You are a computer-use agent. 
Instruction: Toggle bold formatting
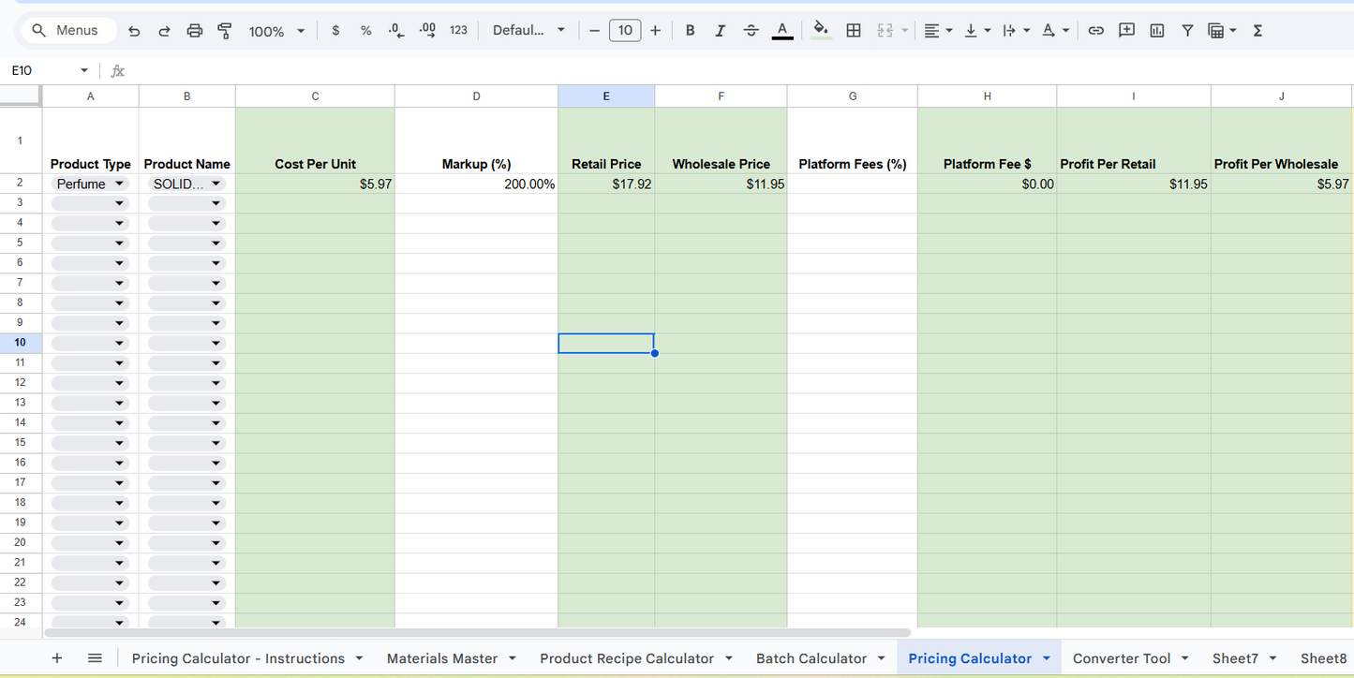[x=690, y=31]
